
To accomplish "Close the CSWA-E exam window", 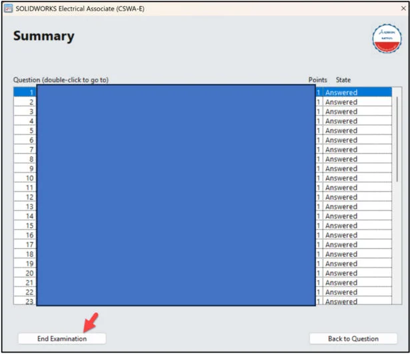I will (x=403, y=8).
